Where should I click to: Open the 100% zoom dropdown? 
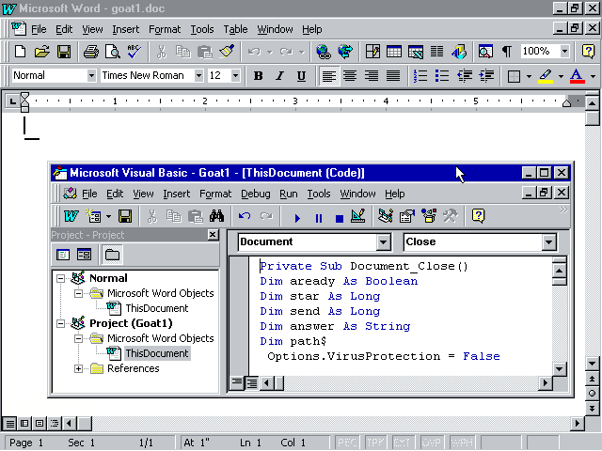(564, 51)
